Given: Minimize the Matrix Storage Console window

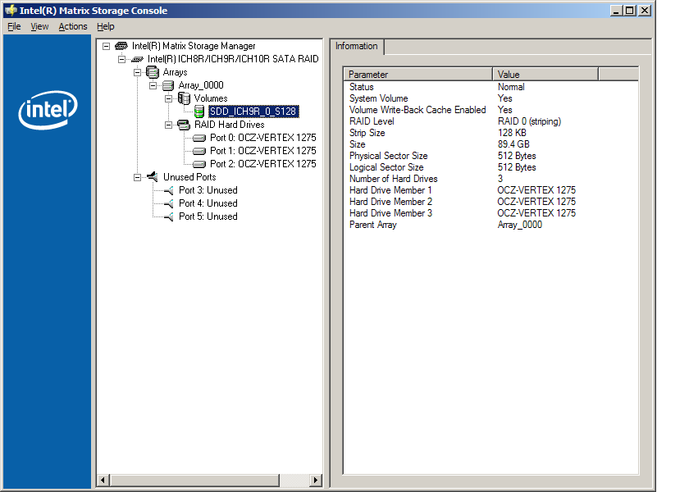Looking at the screenshot, I should point(616,10).
